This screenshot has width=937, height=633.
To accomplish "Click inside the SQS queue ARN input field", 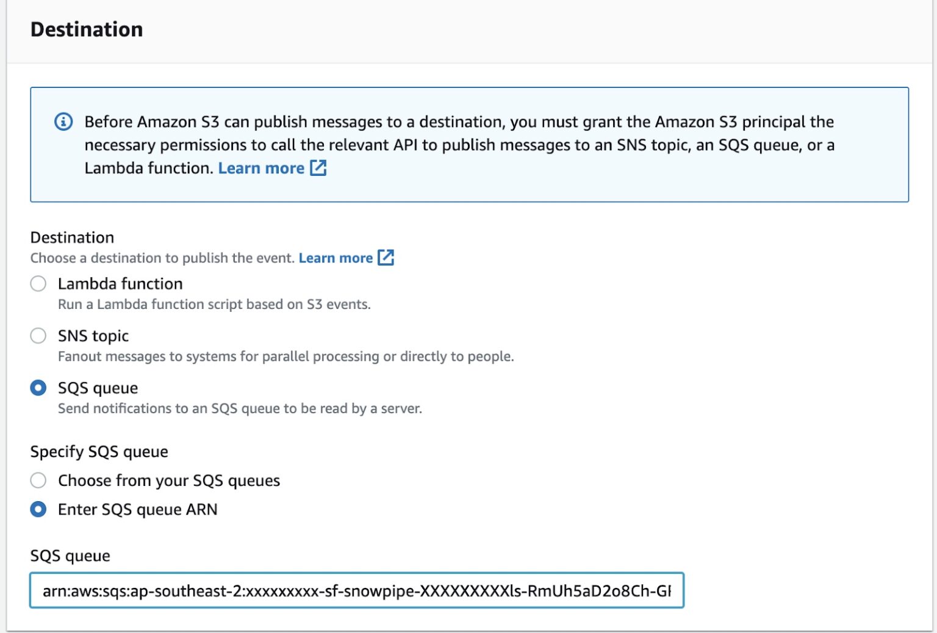I will tap(357, 590).
